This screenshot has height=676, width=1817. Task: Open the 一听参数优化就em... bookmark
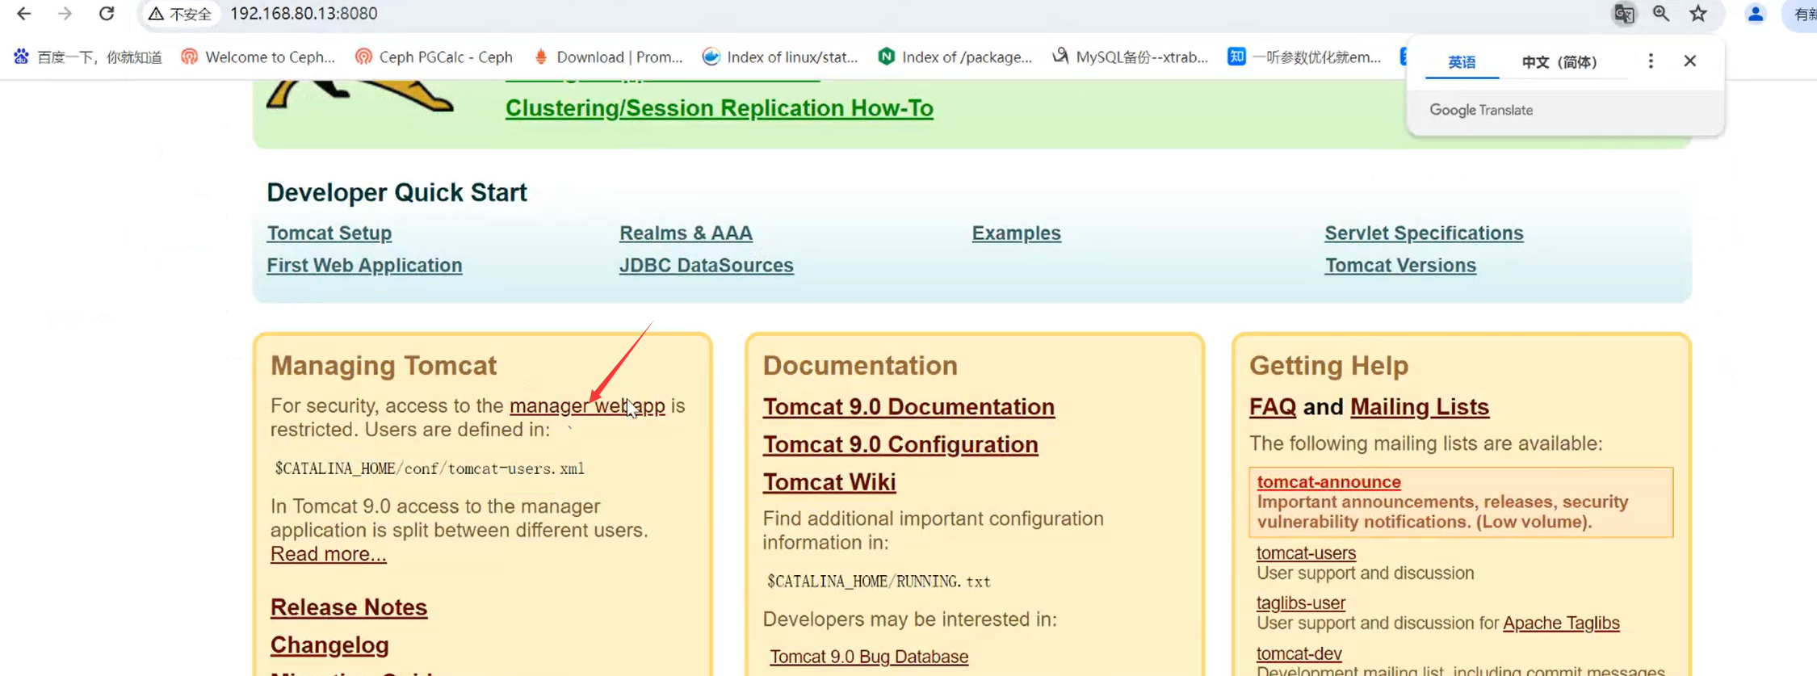[1305, 57]
